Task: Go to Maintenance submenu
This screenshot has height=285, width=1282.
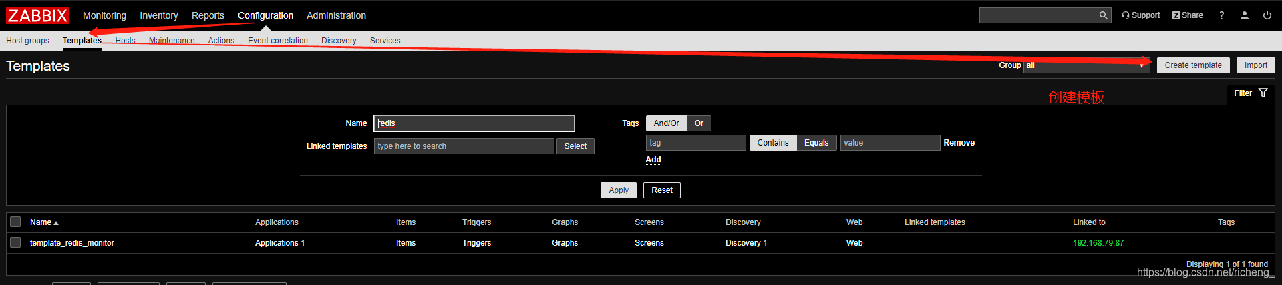Action: click(x=172, y=41)
